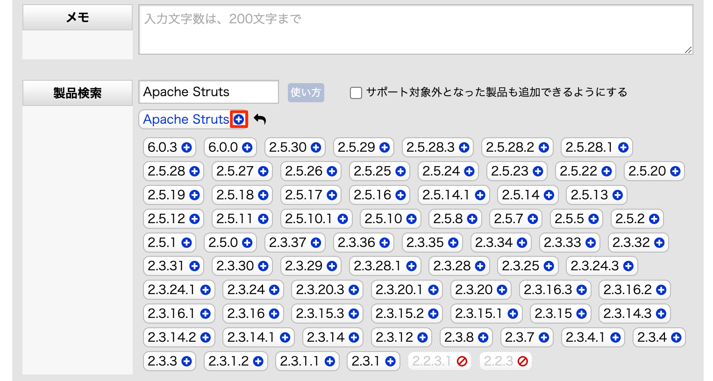
Task: Add version 6.0.3 via plus icon
Action: (186, 148)
